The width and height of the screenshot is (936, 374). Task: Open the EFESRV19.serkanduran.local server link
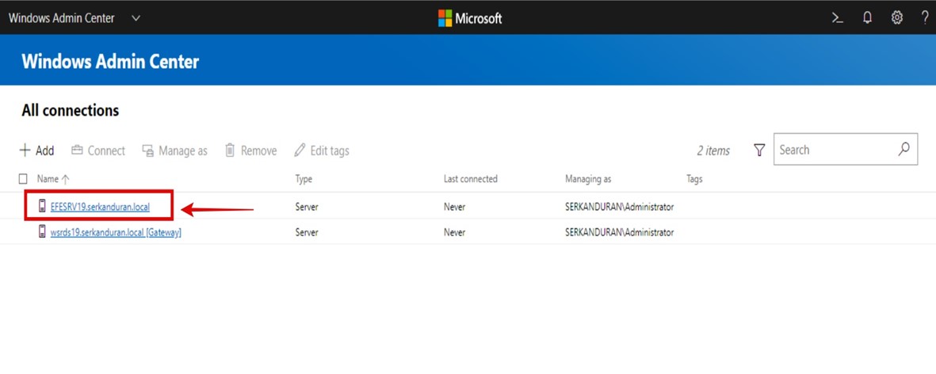pos(101,207)
